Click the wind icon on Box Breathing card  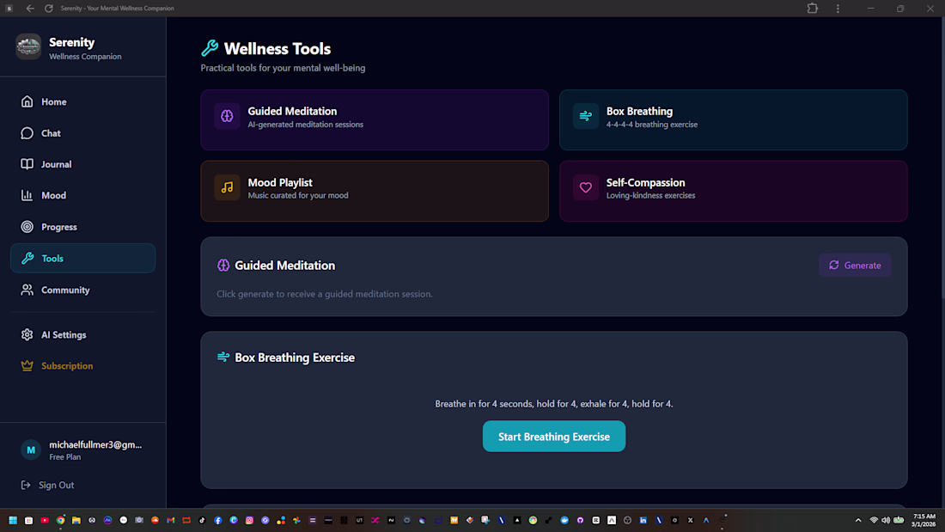coord(586,116)
